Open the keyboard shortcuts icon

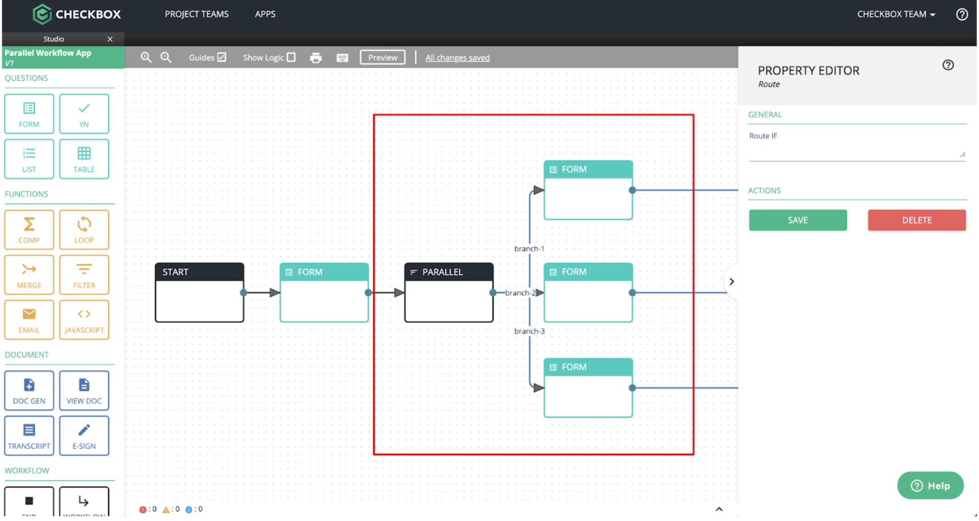(x=342, y=58)
